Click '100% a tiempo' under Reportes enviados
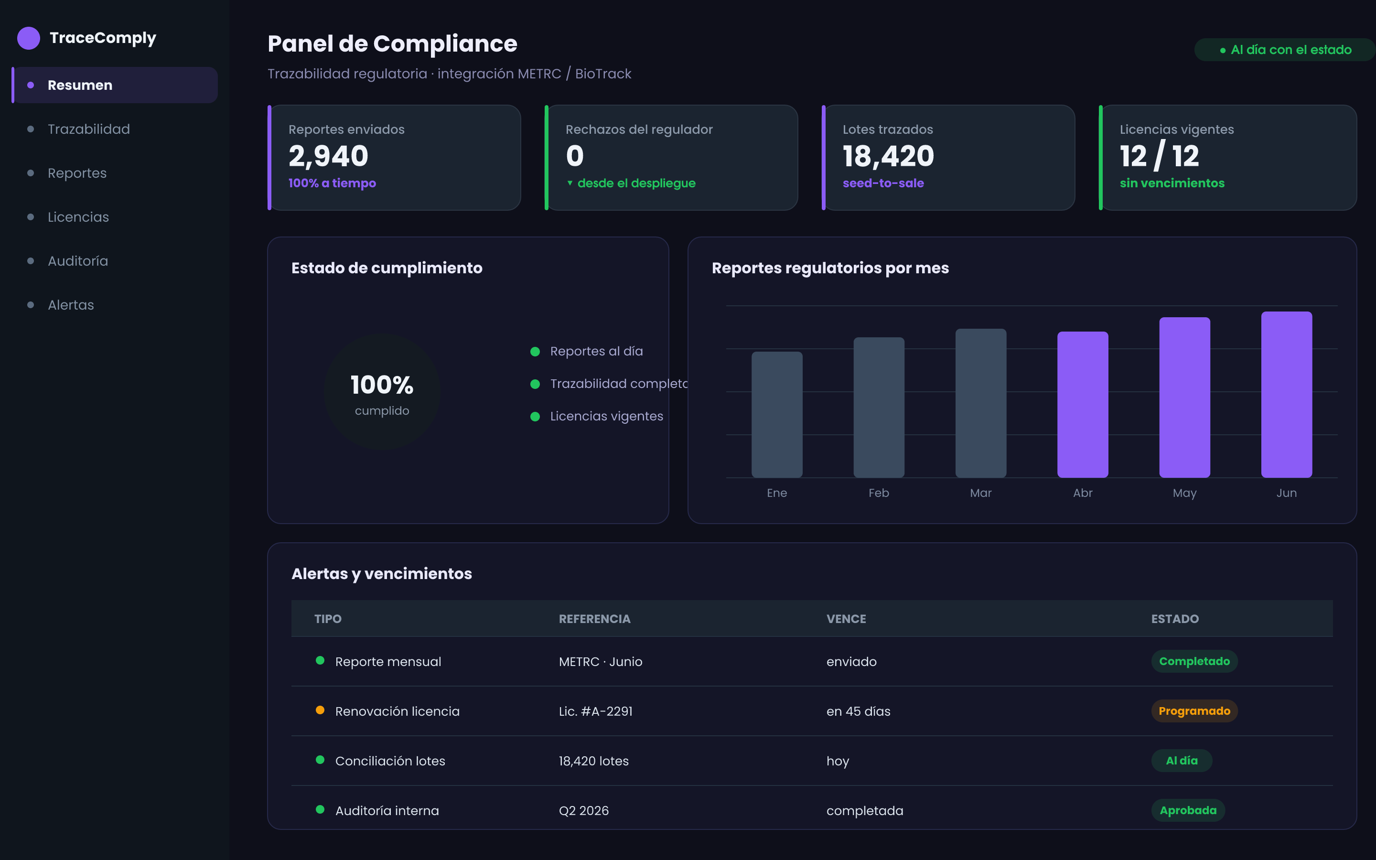The height and width of the screenshot is (860, 1376). pos(332,183)
